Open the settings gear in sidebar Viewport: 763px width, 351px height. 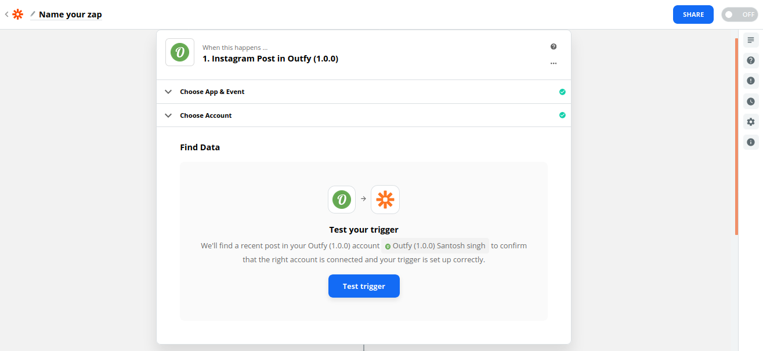[x=751, y=122]
